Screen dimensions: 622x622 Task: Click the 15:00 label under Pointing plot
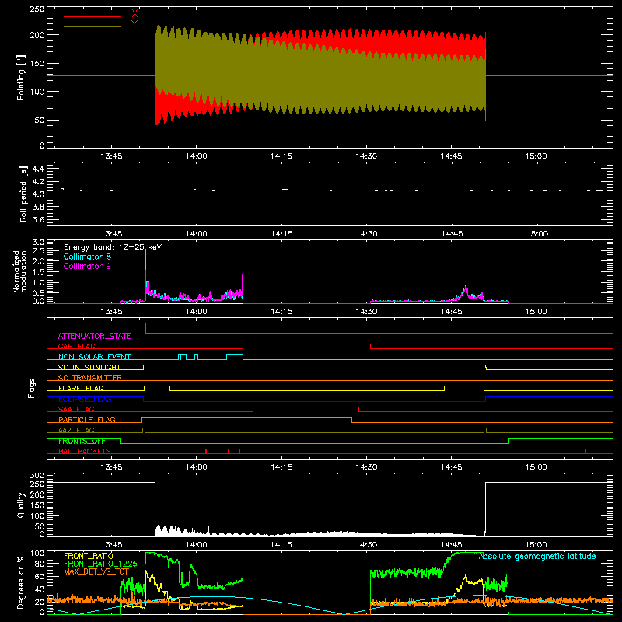click(536, 156)
